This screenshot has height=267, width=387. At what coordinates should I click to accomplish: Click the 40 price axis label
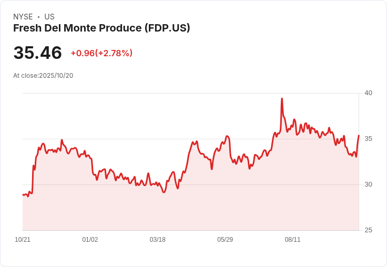[x=368, y=93]
